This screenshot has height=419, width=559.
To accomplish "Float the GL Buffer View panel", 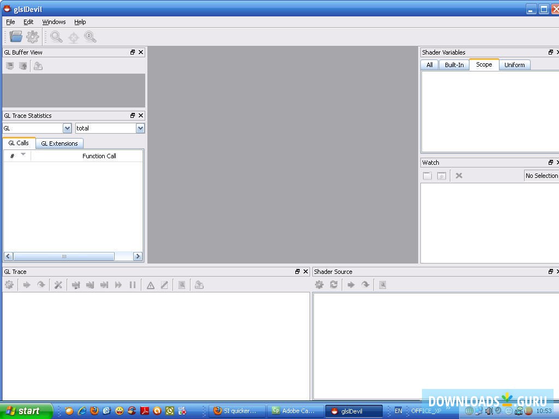I will point(133,52).
